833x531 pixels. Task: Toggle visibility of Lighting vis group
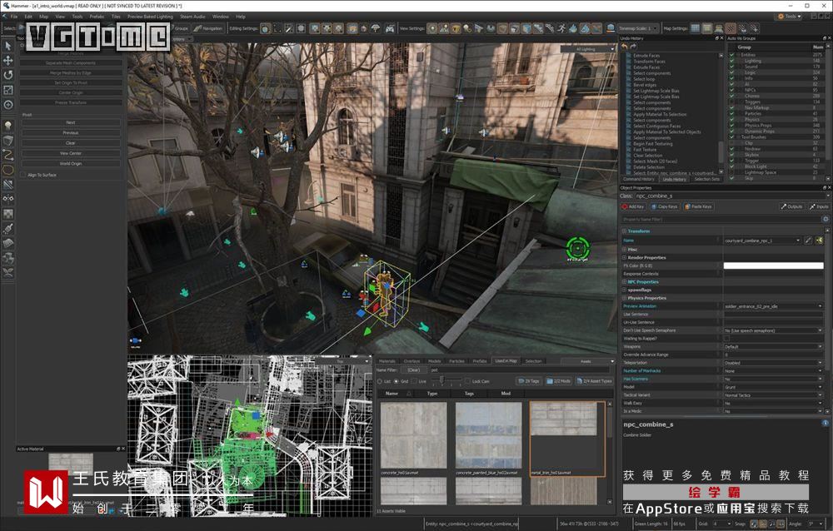click(731, 61)
